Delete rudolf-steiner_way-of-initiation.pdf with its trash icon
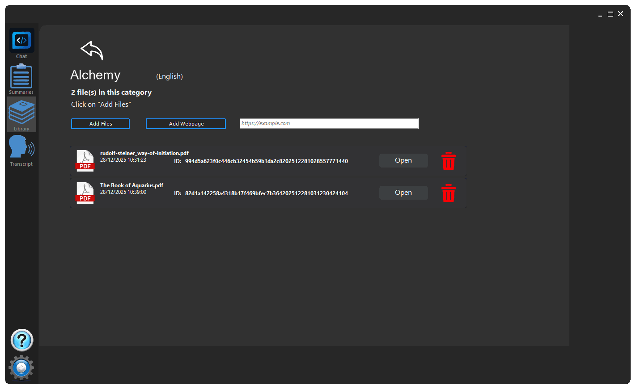Image resolution: width=636 pixels, height=390 pixels. coord(448,161)
